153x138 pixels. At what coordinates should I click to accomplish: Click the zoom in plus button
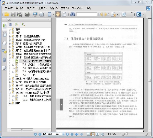pyautogui.click(x=146, y=134)
